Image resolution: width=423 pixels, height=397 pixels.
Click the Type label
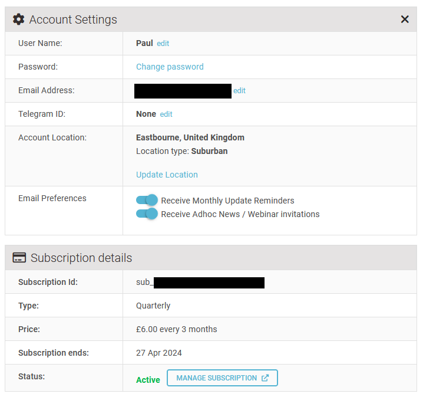pos(29,306)
